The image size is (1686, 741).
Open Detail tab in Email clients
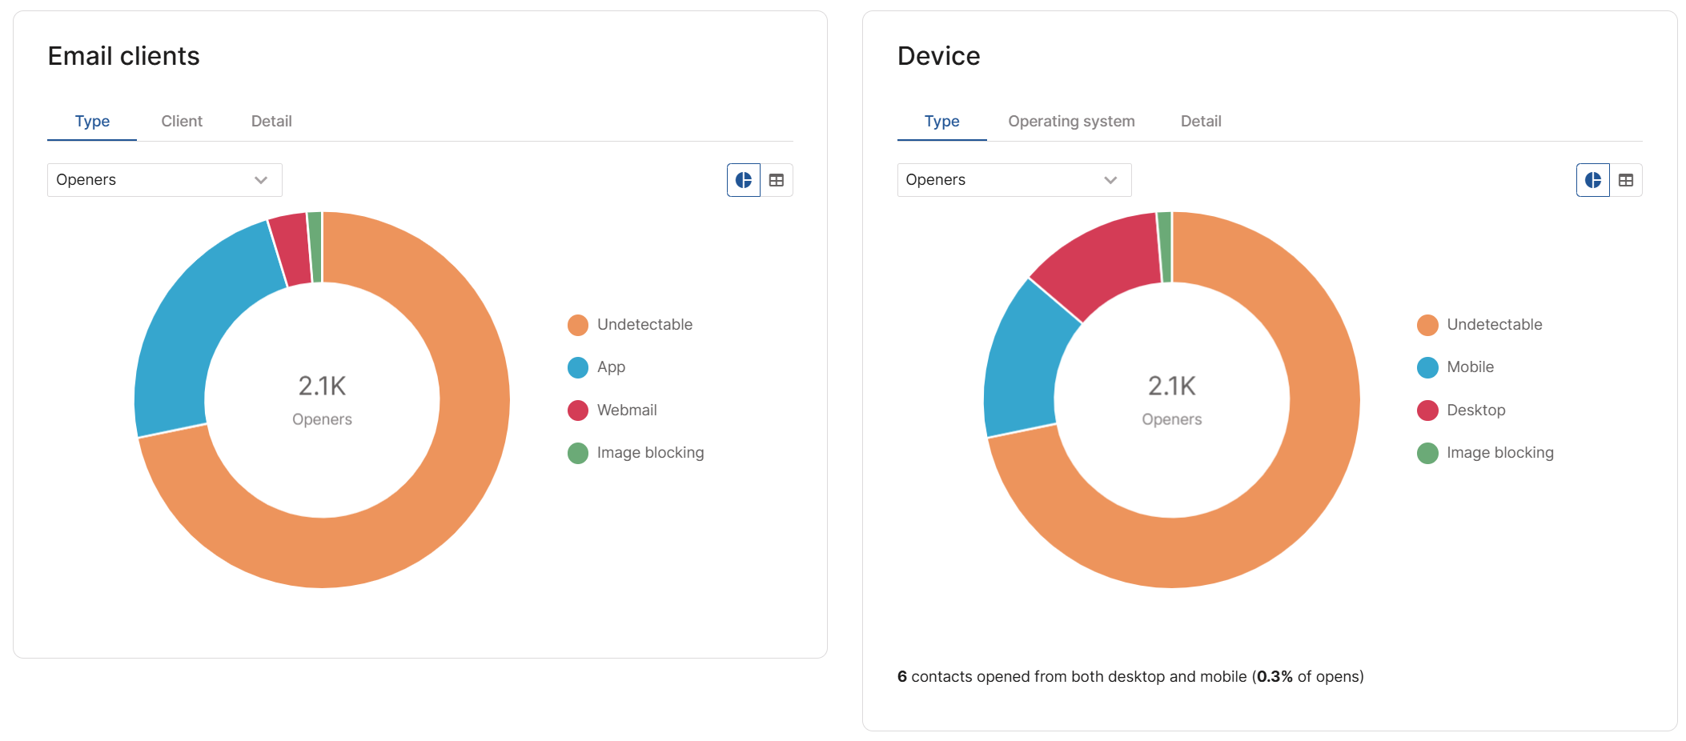pyautogui.click(x=271, y=122)
